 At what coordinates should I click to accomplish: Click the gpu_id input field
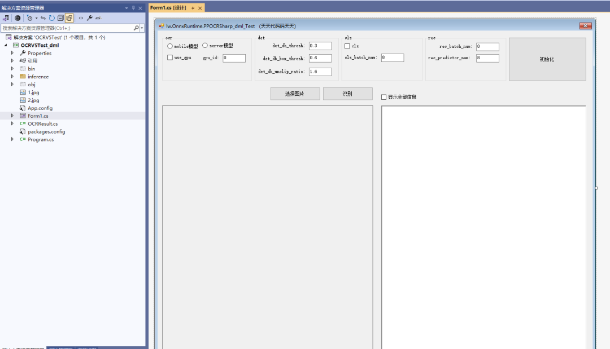coord(234,58)
